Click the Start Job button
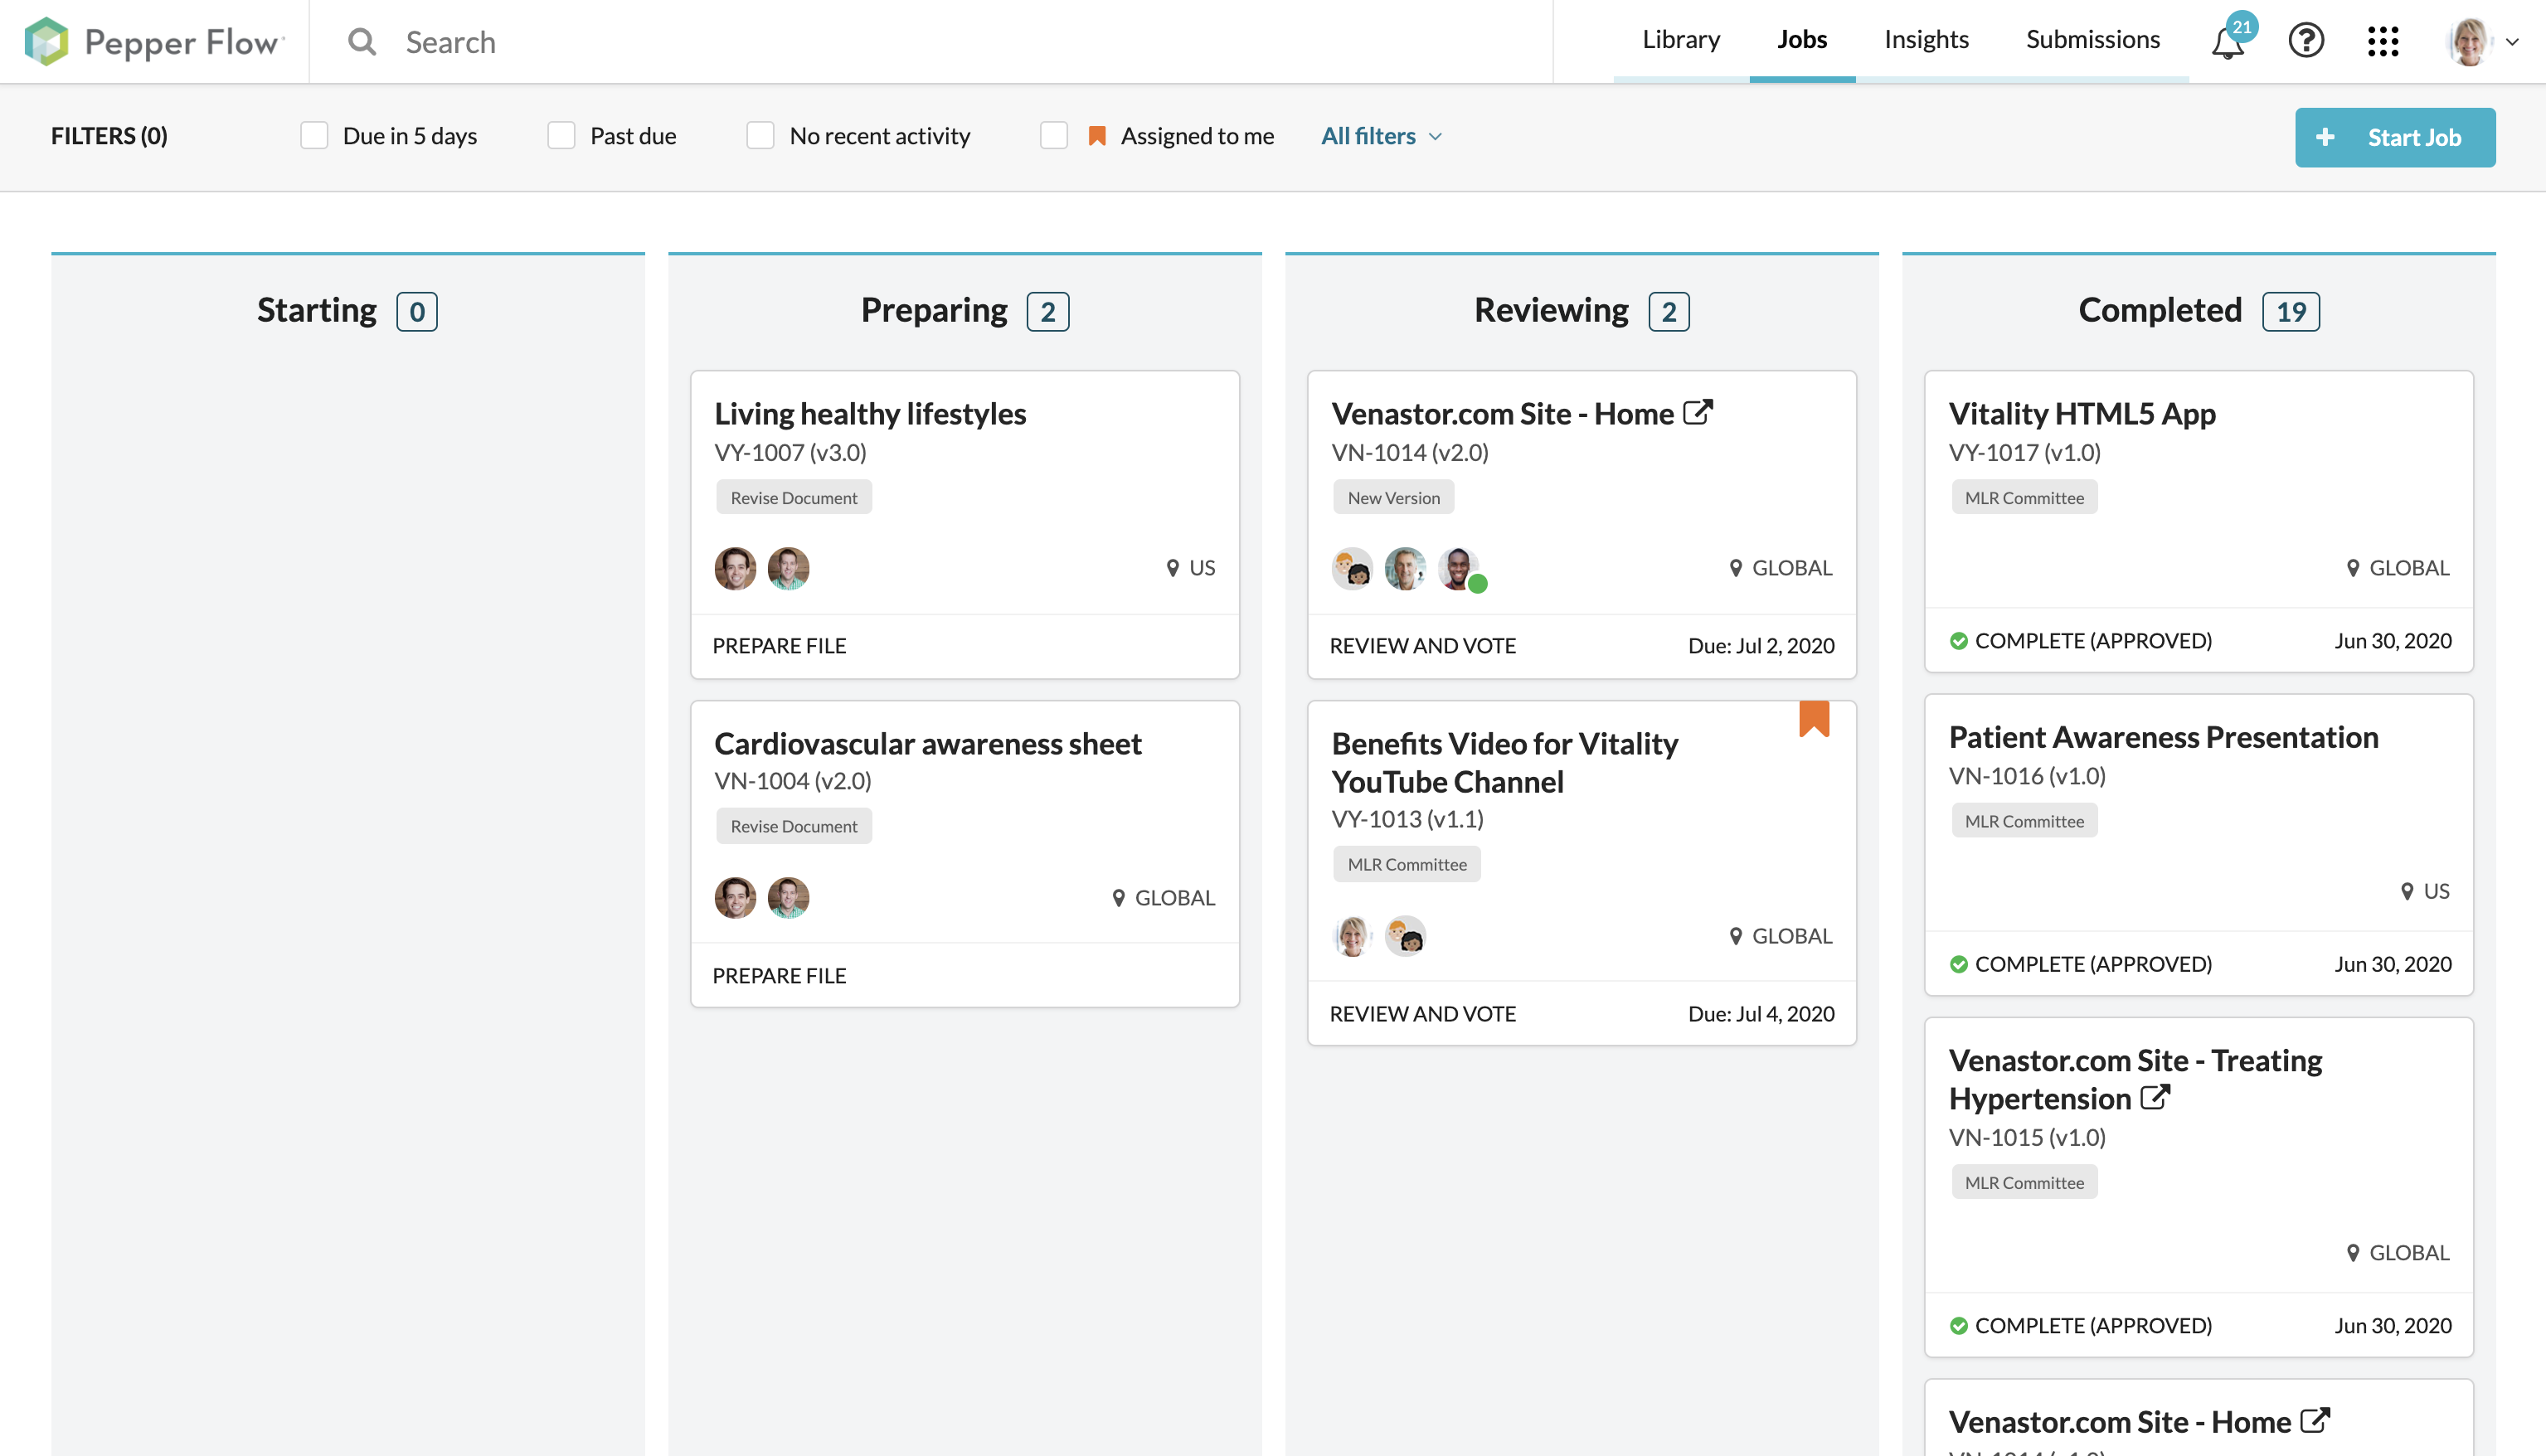Viewport: 2546px width, 1456px height. pos(2394,137)
